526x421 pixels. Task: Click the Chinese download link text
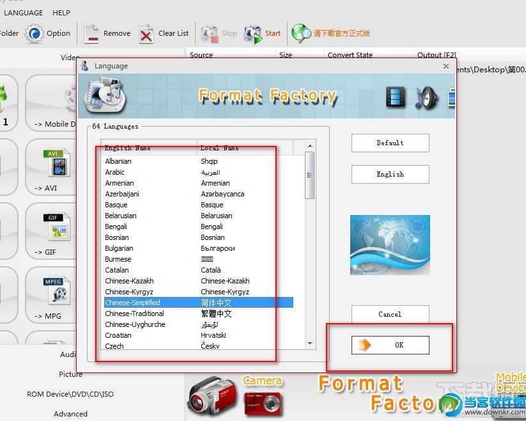click(341, 33)
